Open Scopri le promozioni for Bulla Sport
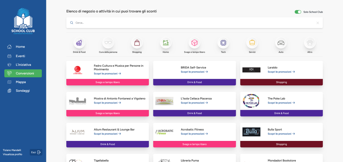This screenshot has width=343, height=162. [281, 134]
